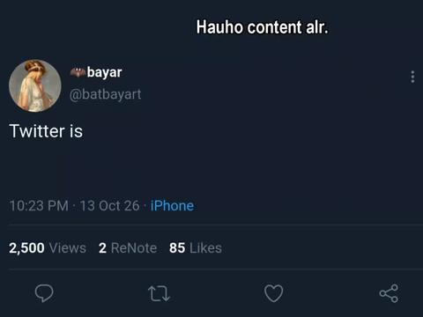The height and width of the screenshot is (317, 423).
Task: Like the post with the heart icon
Action: [x=273, y=293]
